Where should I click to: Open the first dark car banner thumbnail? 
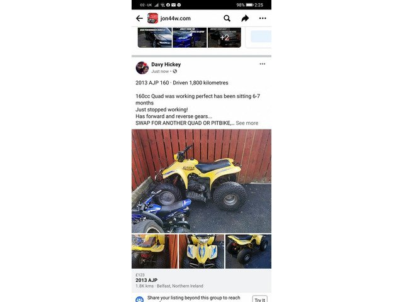(155, 38)
